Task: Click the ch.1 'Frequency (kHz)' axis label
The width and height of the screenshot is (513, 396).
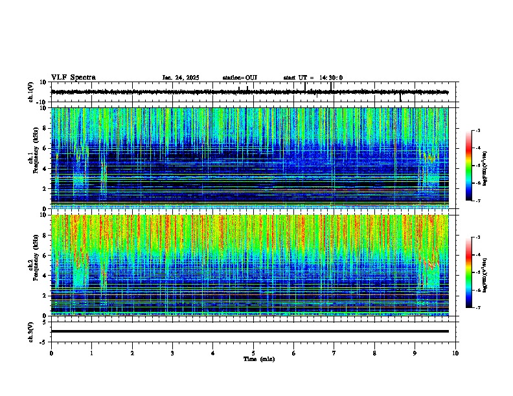Action: click(35, 150)
